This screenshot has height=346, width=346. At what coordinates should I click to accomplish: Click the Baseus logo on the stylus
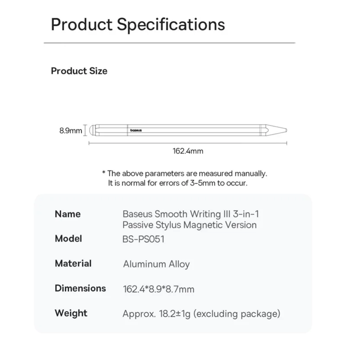[x=136, y=129]
